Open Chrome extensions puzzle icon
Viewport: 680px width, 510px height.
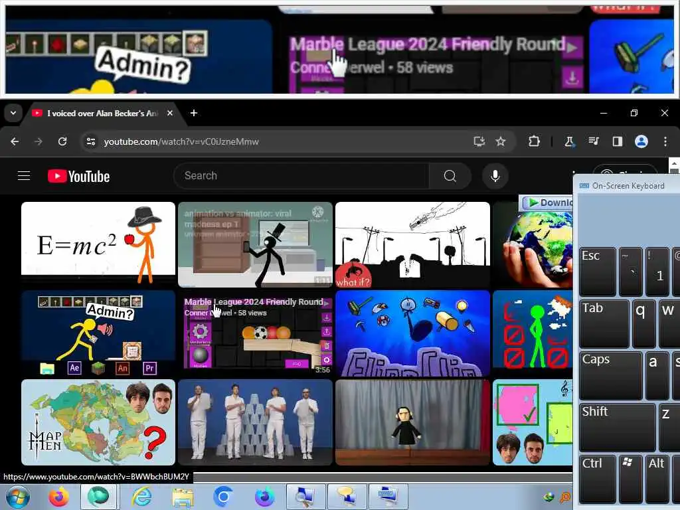(x=535, y=141)
